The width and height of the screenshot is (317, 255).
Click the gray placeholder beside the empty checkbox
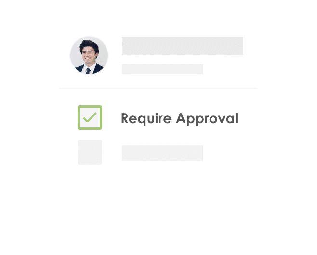[x=162, y=153]
